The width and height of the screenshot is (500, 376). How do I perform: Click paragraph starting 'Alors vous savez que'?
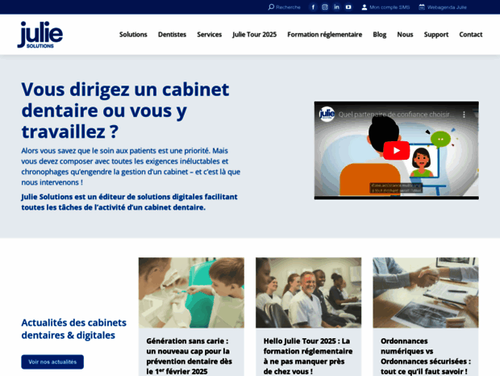click(131, 166)
